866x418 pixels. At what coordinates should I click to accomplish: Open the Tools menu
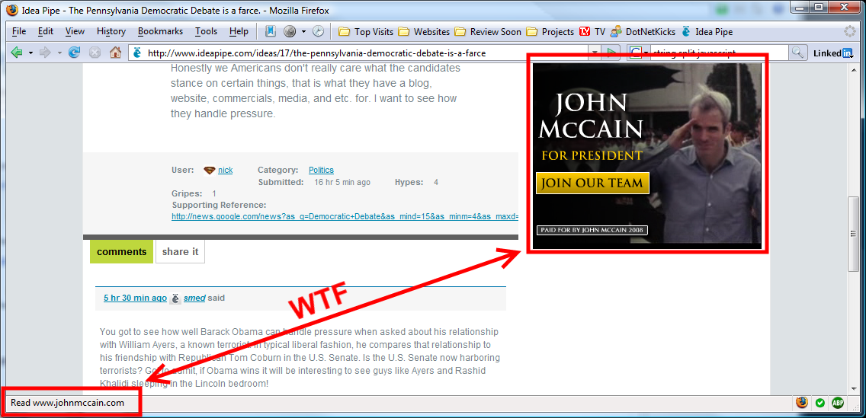[206, 31]
